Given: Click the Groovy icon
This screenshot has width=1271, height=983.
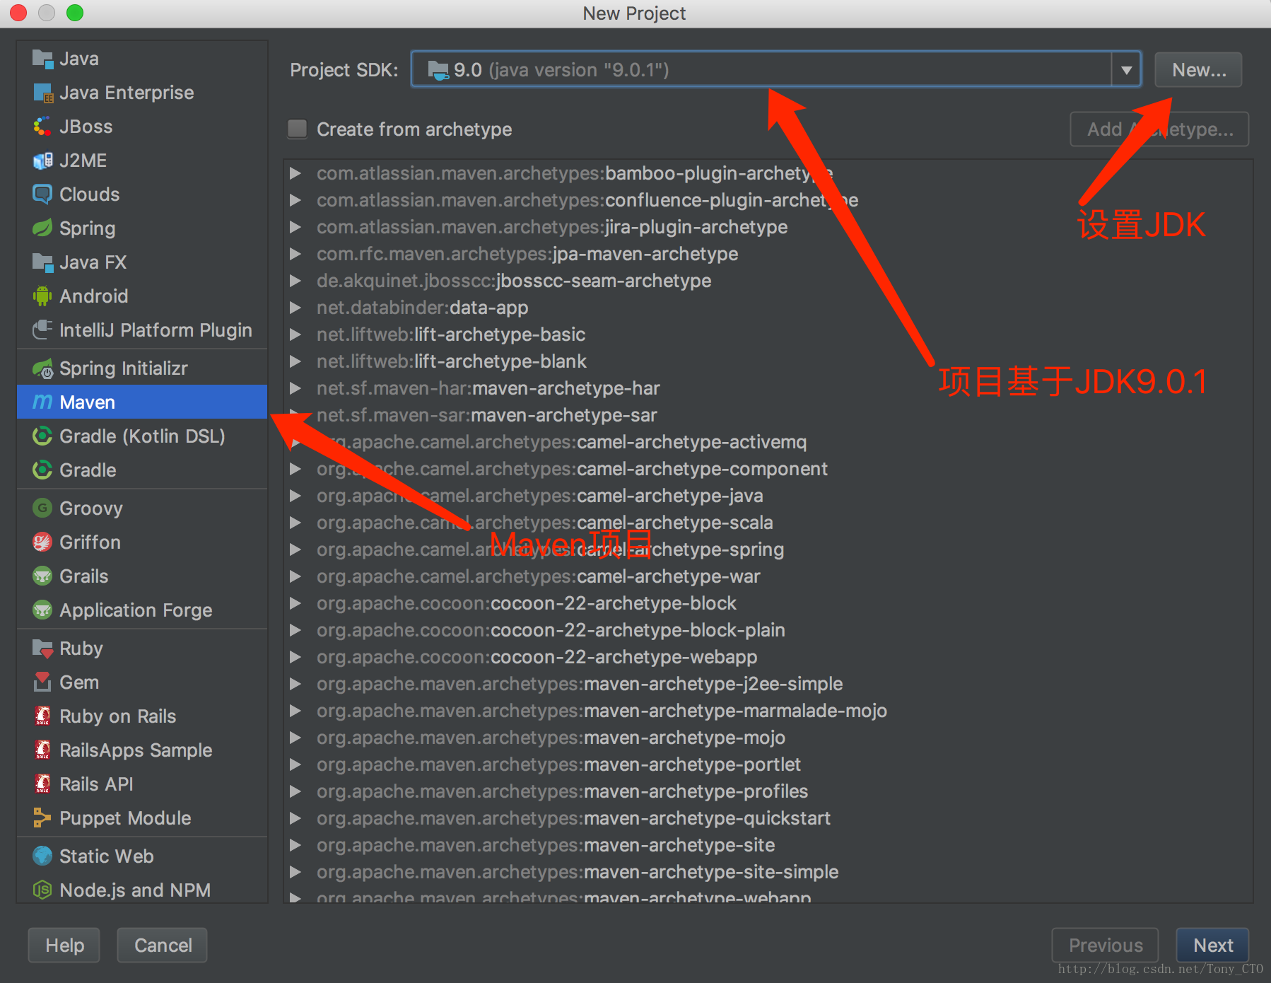Looking at the screenshot, I should tap(42, 508).
